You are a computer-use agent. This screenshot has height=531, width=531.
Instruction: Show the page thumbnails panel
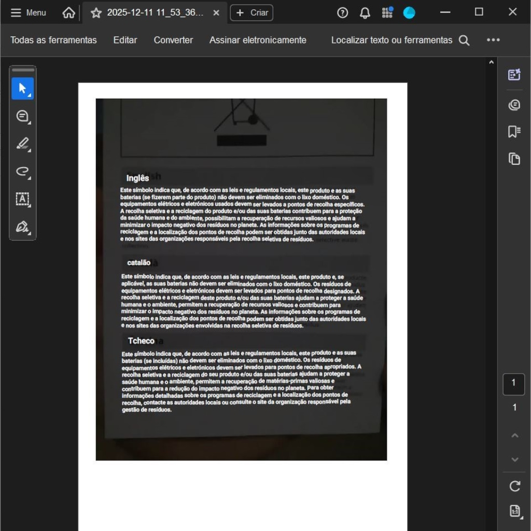pyautogui.click(x=514, y=159)
